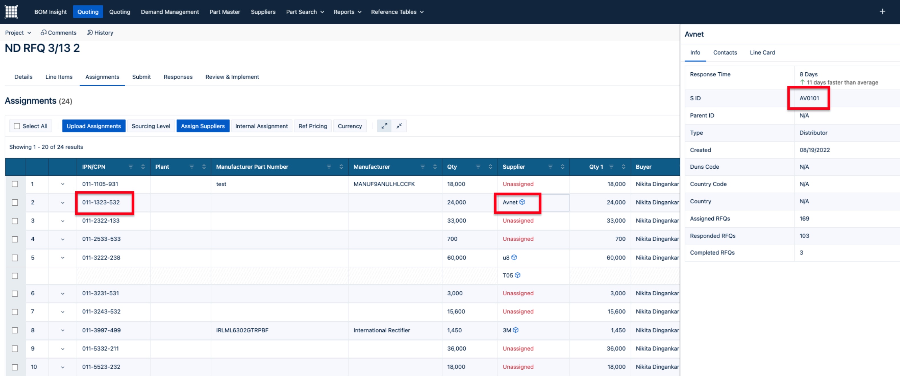This screenshot has height=376, width=900.
Task: Sort by the Manufacturer column arrows
Action: point(435,167)
